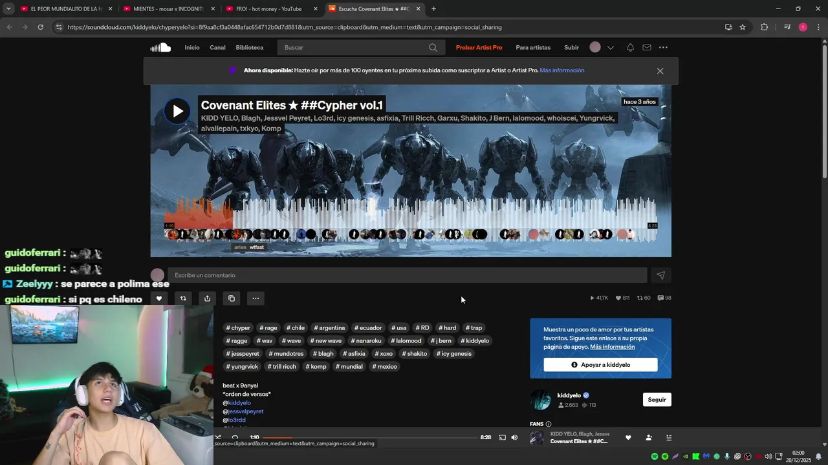Click Probar Artist Pro link
Viewport: 828px width, 465px height.
pyautogui.click(x=479, y=47)
